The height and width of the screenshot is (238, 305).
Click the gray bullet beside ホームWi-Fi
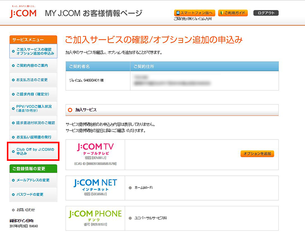[130, 188]
